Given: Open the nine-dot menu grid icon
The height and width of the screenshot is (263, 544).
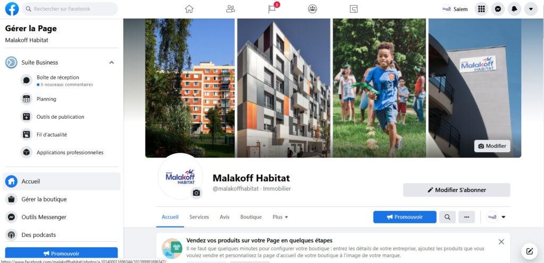Looking at the screenshot, I should click(x=481, y=9).
